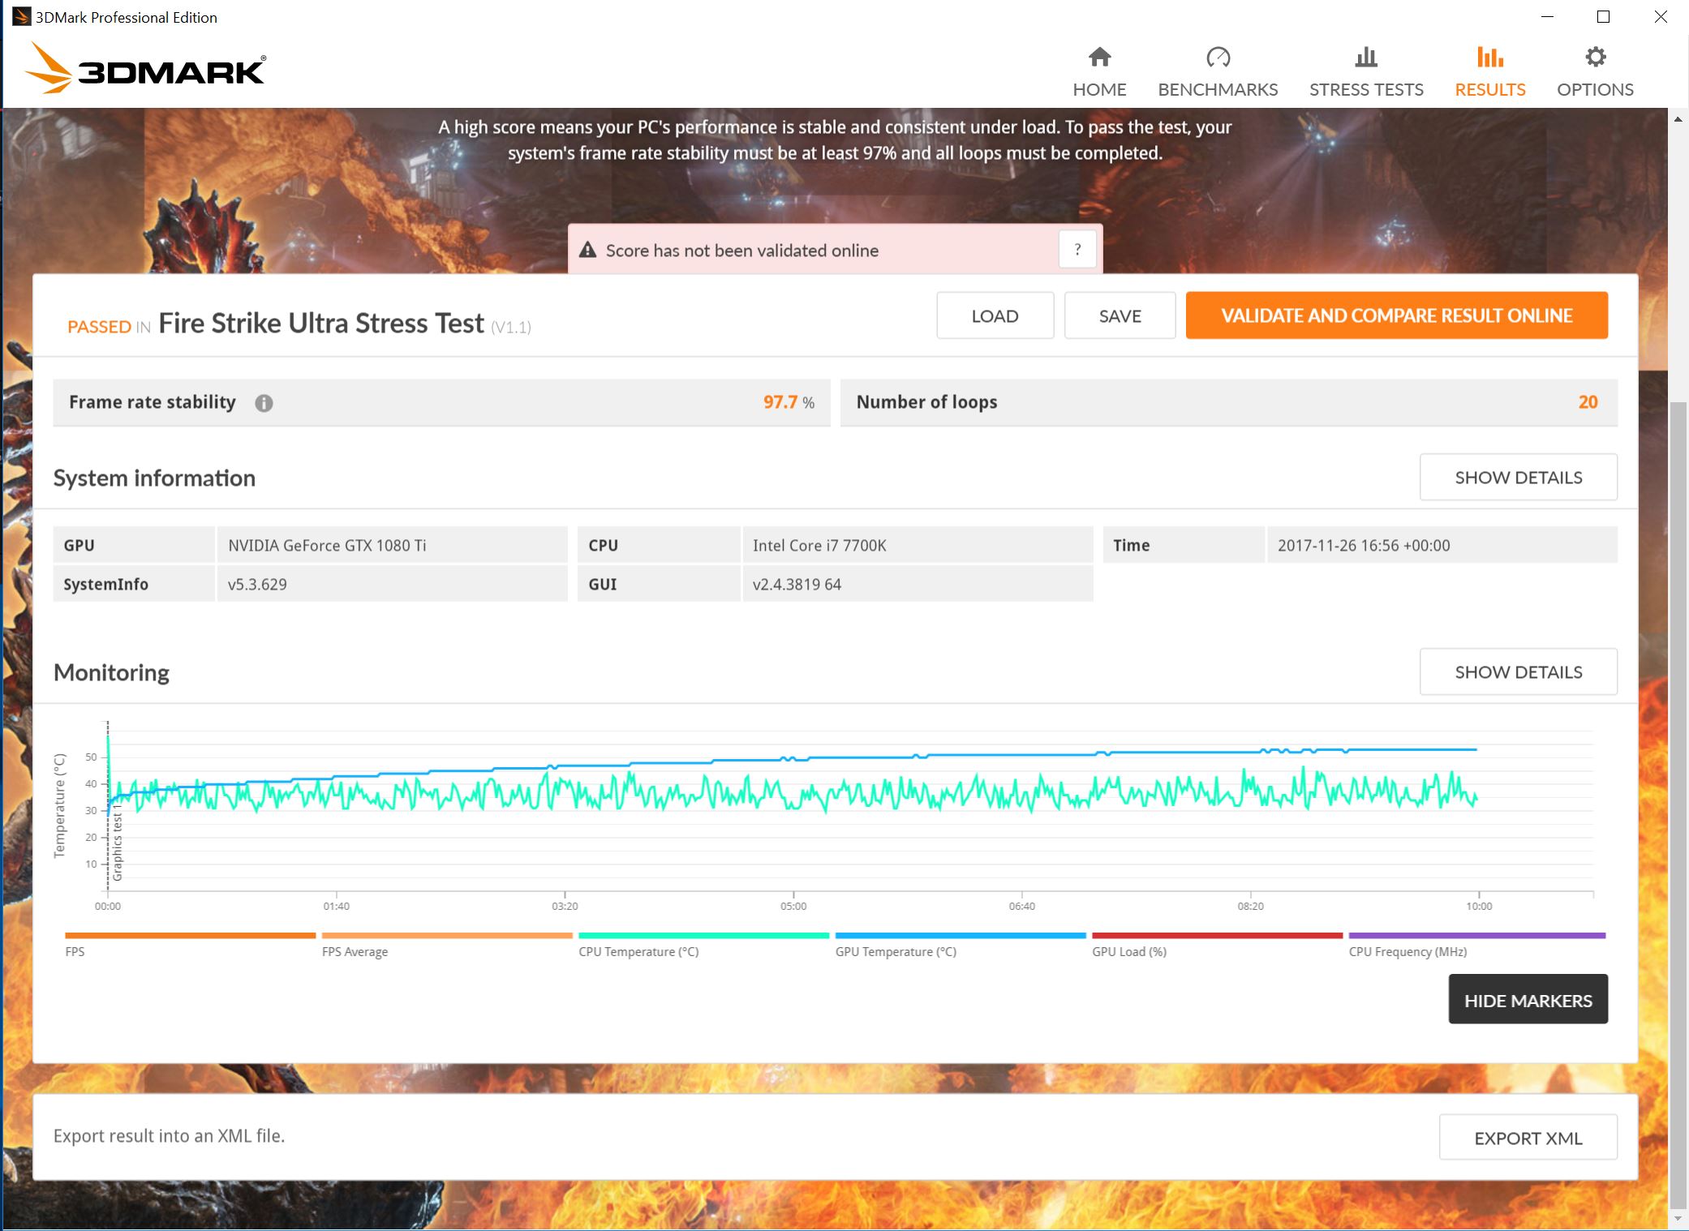
Task: Click Validate and Compare Result Online
Action: [x=1396, y=315]
